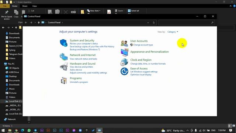Open Change date, time, or number formats
This screenshot has height=133, width=236.
pos(148,64)
